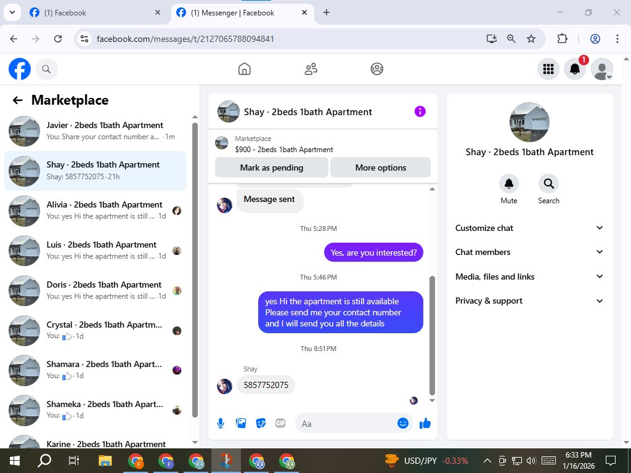This screenshot has width=631, height=473.
Task: Click the More options button
Action: [x=381, y=168]
